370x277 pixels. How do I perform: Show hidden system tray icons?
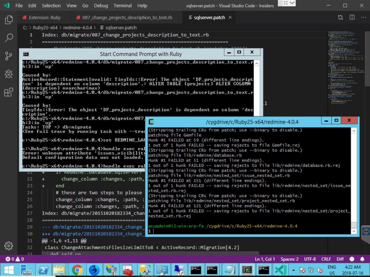(294, 270)
